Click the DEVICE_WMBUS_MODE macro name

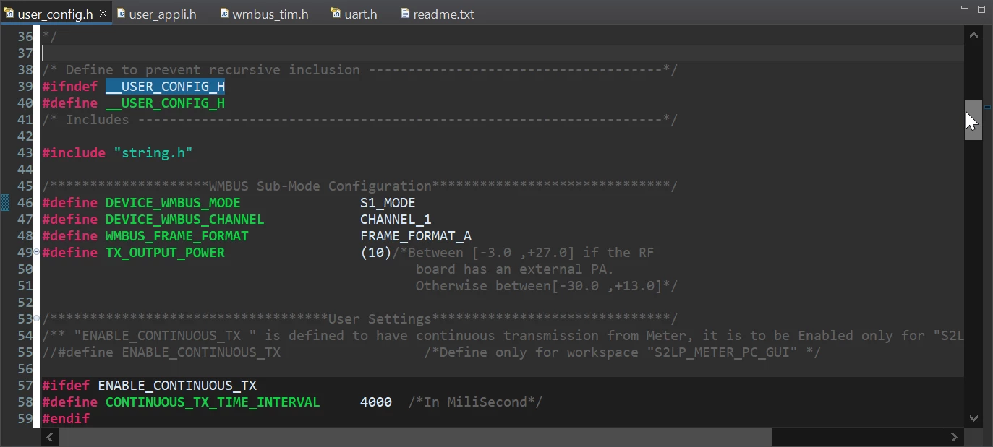click(173, 203)
